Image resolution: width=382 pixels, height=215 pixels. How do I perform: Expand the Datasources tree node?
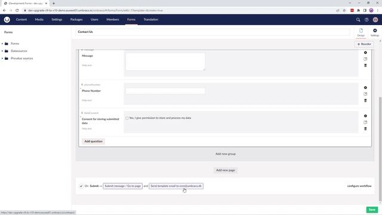2,51
